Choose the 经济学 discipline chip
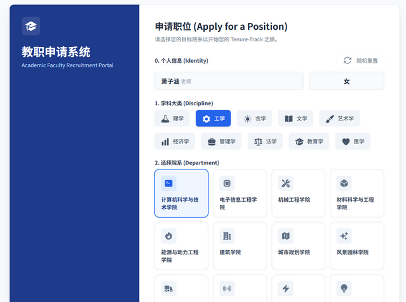The image size is (406, 302). coord(175,141)
